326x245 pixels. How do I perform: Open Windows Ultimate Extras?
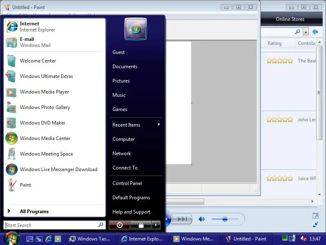click(x=55, y=76)
